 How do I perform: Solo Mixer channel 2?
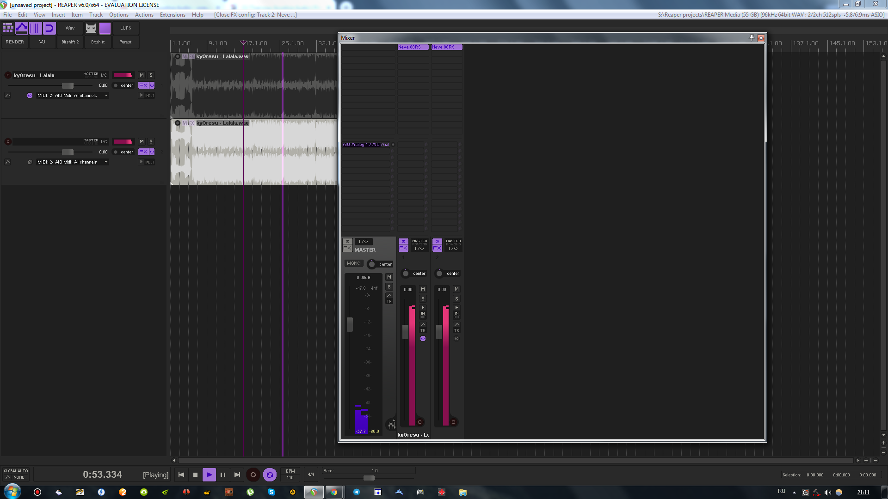(456, 299)
